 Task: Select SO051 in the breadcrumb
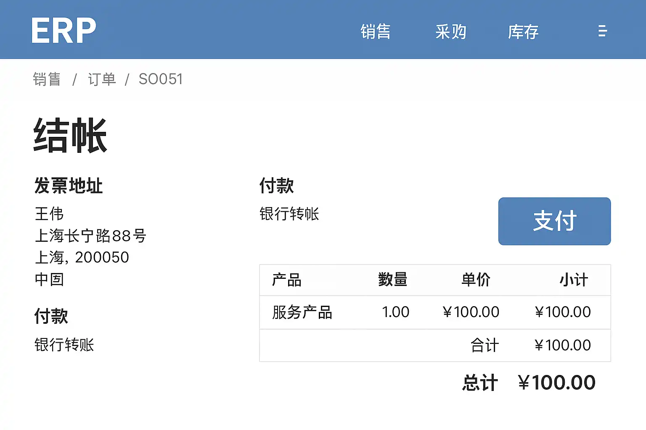coord(161,79)
